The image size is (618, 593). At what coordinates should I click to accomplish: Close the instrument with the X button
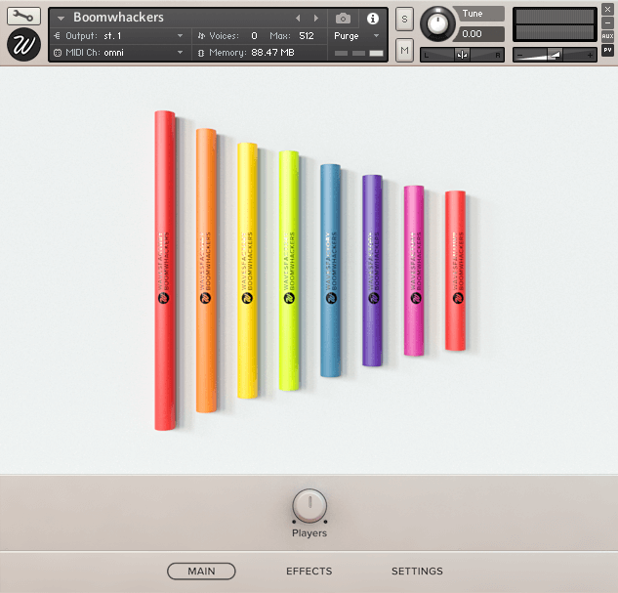pyautogui.click(x=607, y=9)
